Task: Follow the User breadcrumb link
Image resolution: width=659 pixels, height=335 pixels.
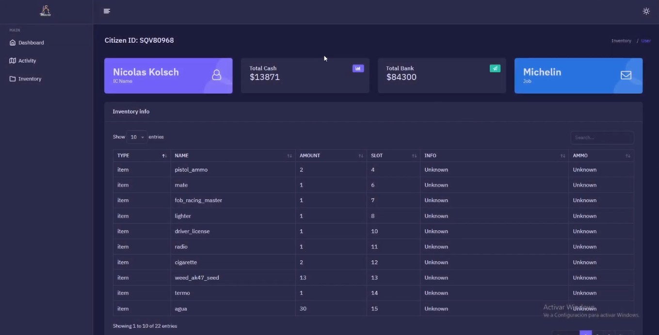Action: click(x=646, y=41)
